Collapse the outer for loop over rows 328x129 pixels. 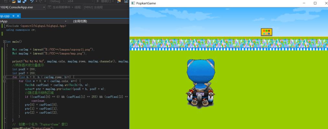pos(5,77)
